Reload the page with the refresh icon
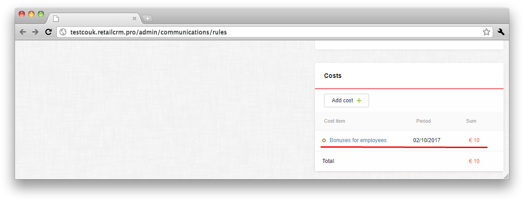 (x=49, y=32)
